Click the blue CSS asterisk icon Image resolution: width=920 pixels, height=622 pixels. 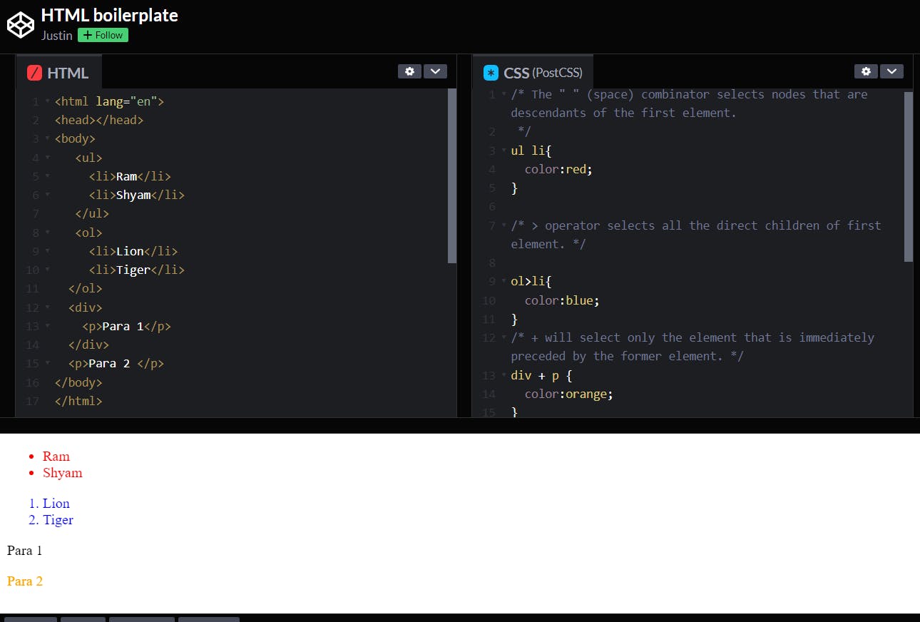(x=491, y=73)
